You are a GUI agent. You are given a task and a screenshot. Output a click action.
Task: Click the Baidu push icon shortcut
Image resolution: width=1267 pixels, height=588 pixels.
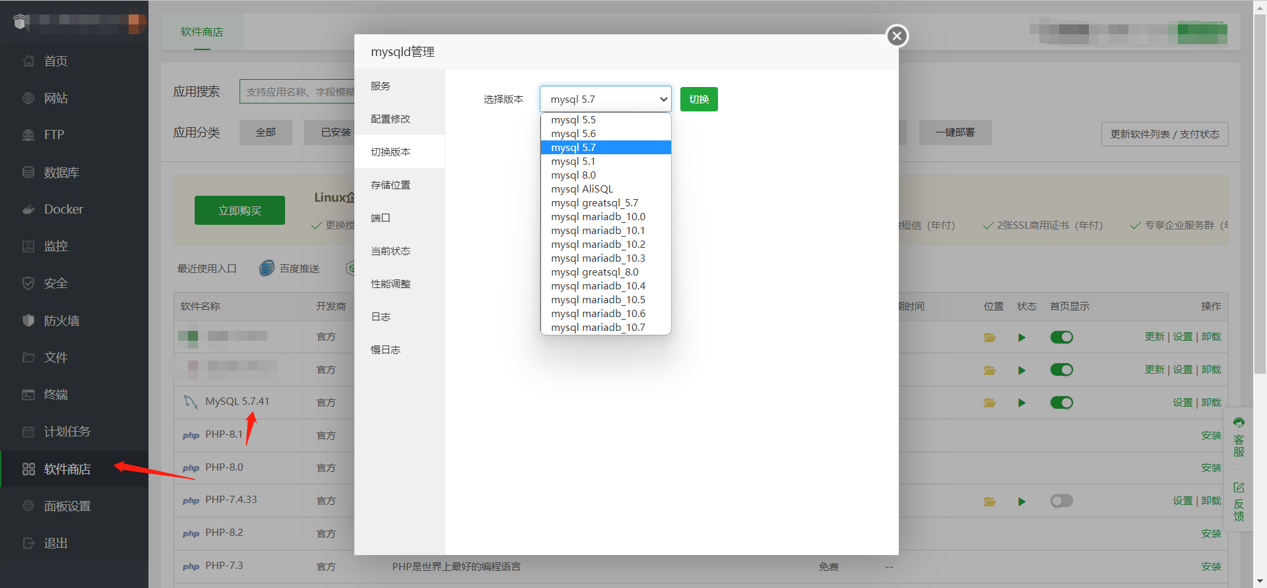pos(267,268)
